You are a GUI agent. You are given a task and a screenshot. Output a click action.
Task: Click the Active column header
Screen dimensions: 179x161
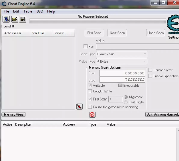click(x=8, y=124)
